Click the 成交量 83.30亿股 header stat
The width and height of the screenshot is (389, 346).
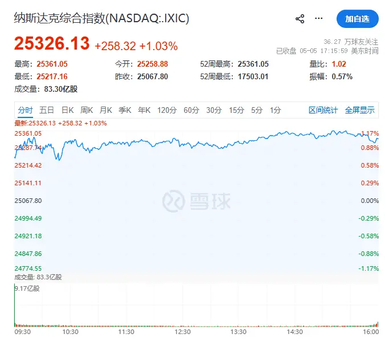46,89
